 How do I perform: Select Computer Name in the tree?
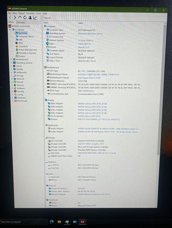click(24, 36)
